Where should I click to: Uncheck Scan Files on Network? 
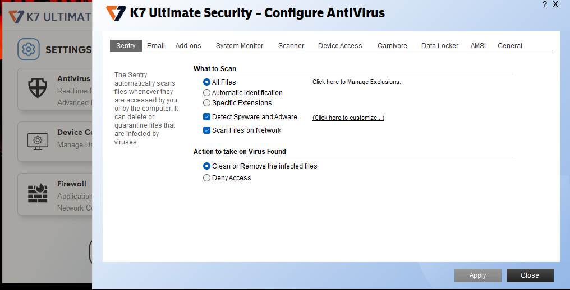pyautogui.click(x=207, y=130)
